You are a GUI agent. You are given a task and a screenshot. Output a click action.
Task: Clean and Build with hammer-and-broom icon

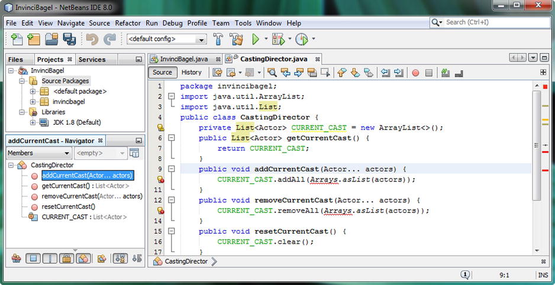236,39
